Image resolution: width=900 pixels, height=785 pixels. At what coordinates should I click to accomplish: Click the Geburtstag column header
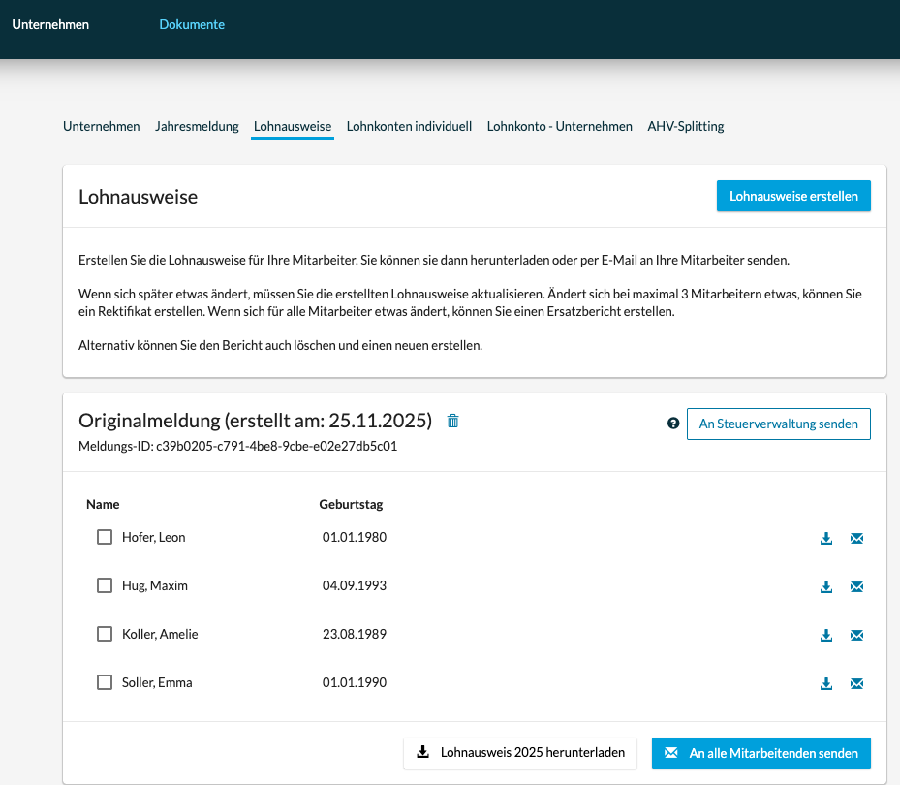(x=352, y=505)
